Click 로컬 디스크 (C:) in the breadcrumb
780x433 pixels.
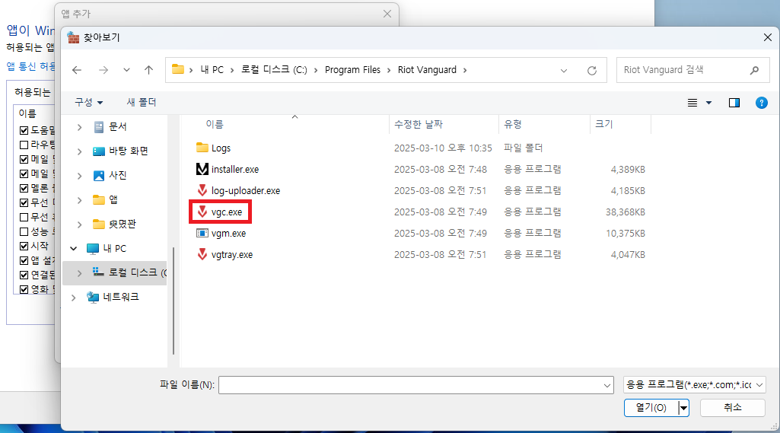pos(274,70)
